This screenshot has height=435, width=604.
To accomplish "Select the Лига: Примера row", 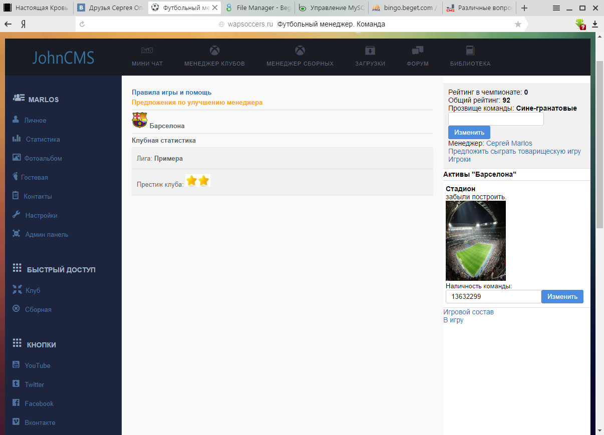I will [x=282, y=158].
